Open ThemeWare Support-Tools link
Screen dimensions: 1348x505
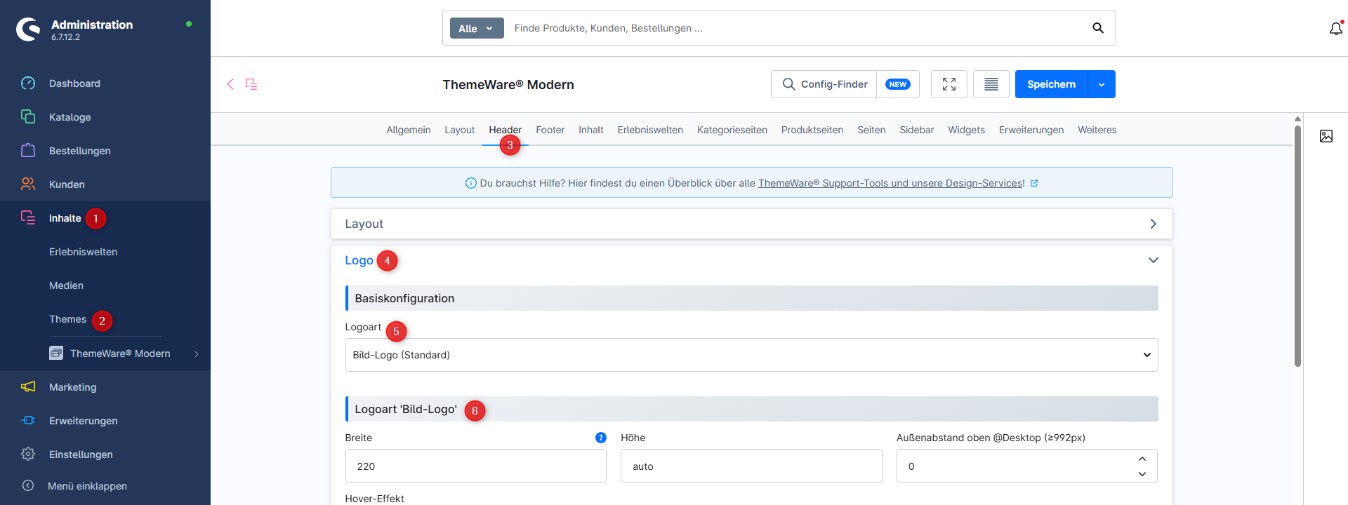tap(892, 183)
